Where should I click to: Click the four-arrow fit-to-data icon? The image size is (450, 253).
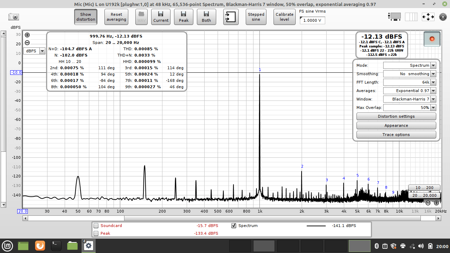pos(428,17)
